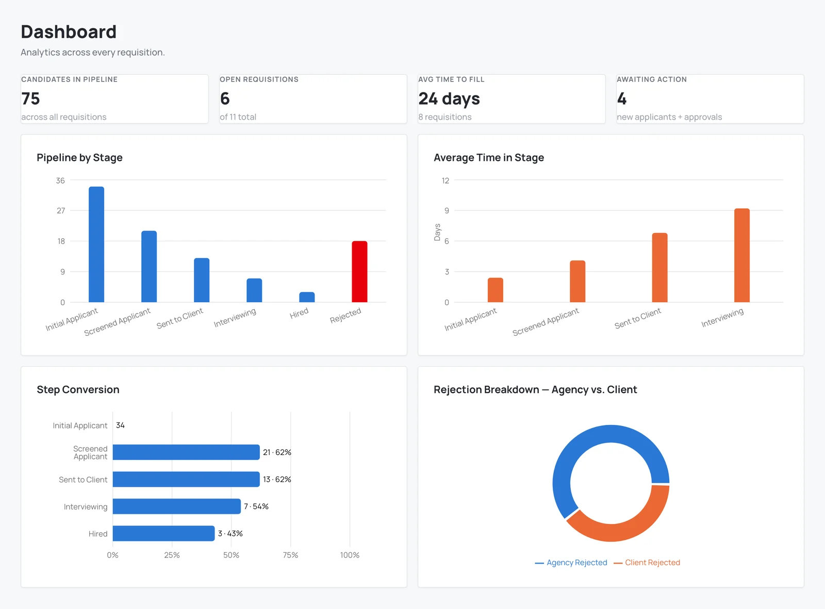Click the Dashboard page heading
The image size is (825, 609).
(x=69, y=32)
